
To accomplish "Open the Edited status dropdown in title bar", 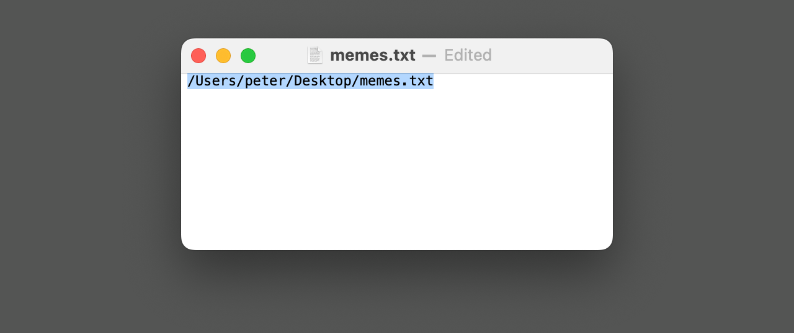I will (468, 56).
